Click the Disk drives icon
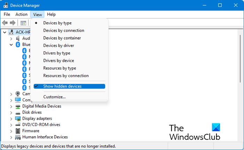This screenshot has height=150, width=244. coord(18,112)
